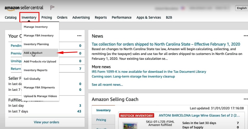Viewport: 248px width, 129px height.
Task: Open the News panel three-dot menu
Action: tap(245, 36)
